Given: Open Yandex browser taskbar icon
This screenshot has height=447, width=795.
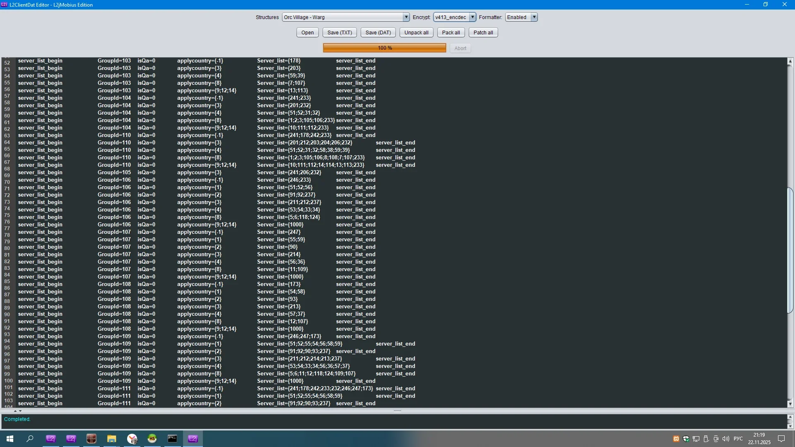Looking at the screenshot, I should pos(132,439).
